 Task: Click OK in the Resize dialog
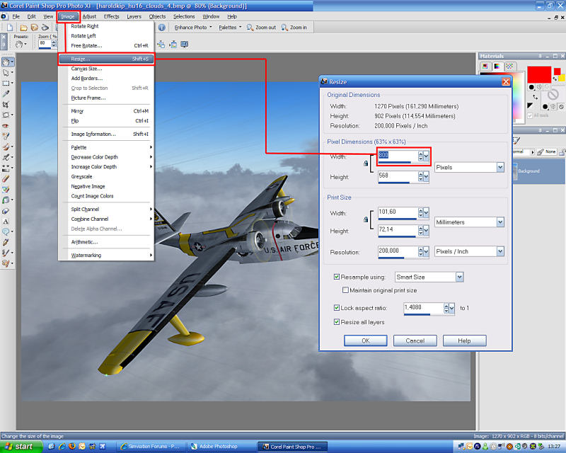point(365,340)
